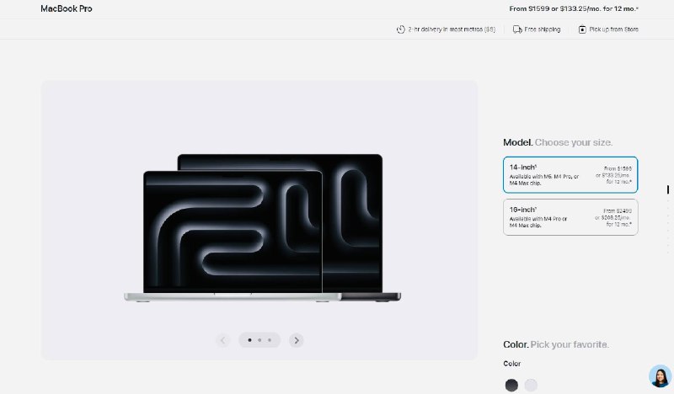Click the Free shipping truck icon

[x=517, y=29]
